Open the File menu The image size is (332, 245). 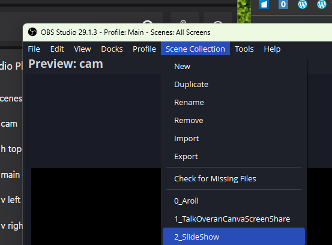coord(34,49)
